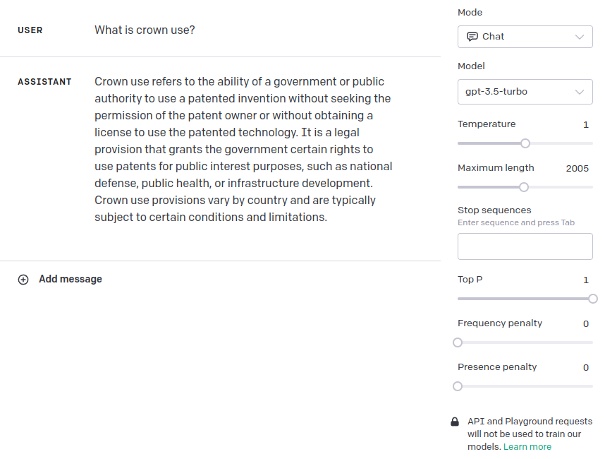Click the Temperature value number
Screen dimensions: 605x459
tap(585, 125)
